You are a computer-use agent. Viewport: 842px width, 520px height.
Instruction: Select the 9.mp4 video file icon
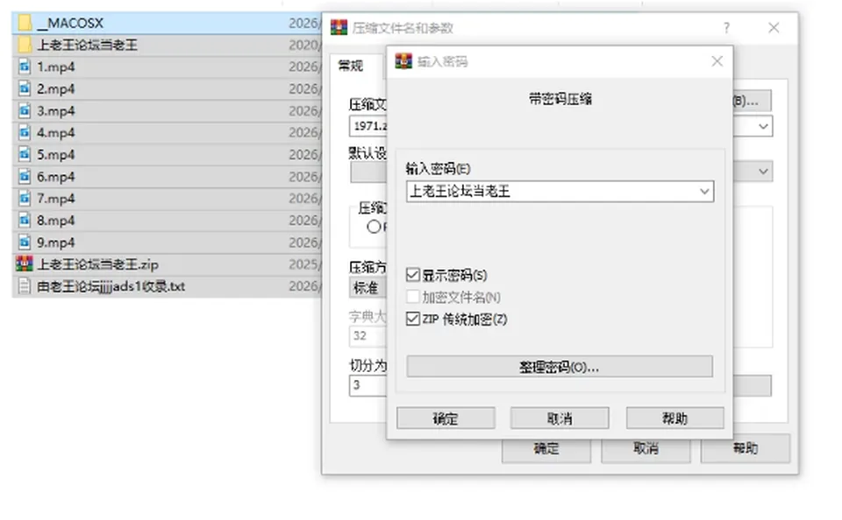click(25, 242)
